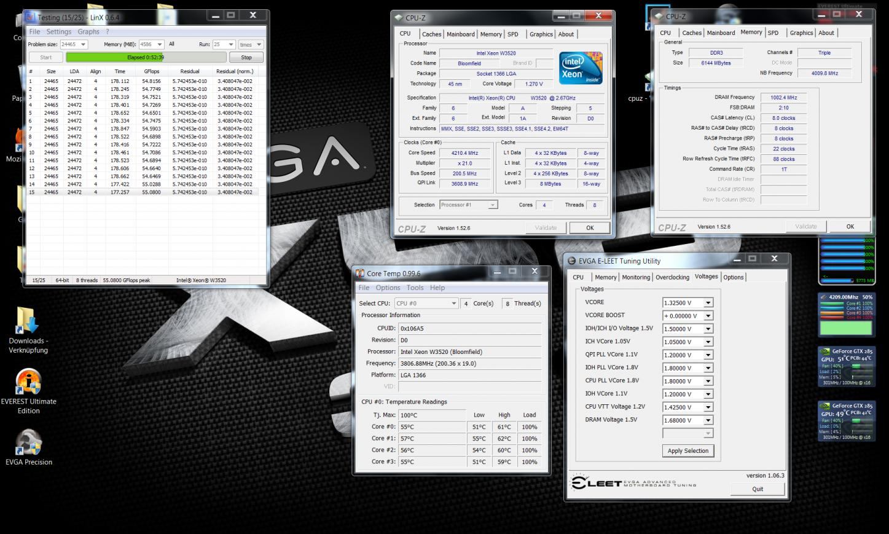
Task: Open Core Temp Help menu
Action: pyautogui.click(x=437, y=288)
